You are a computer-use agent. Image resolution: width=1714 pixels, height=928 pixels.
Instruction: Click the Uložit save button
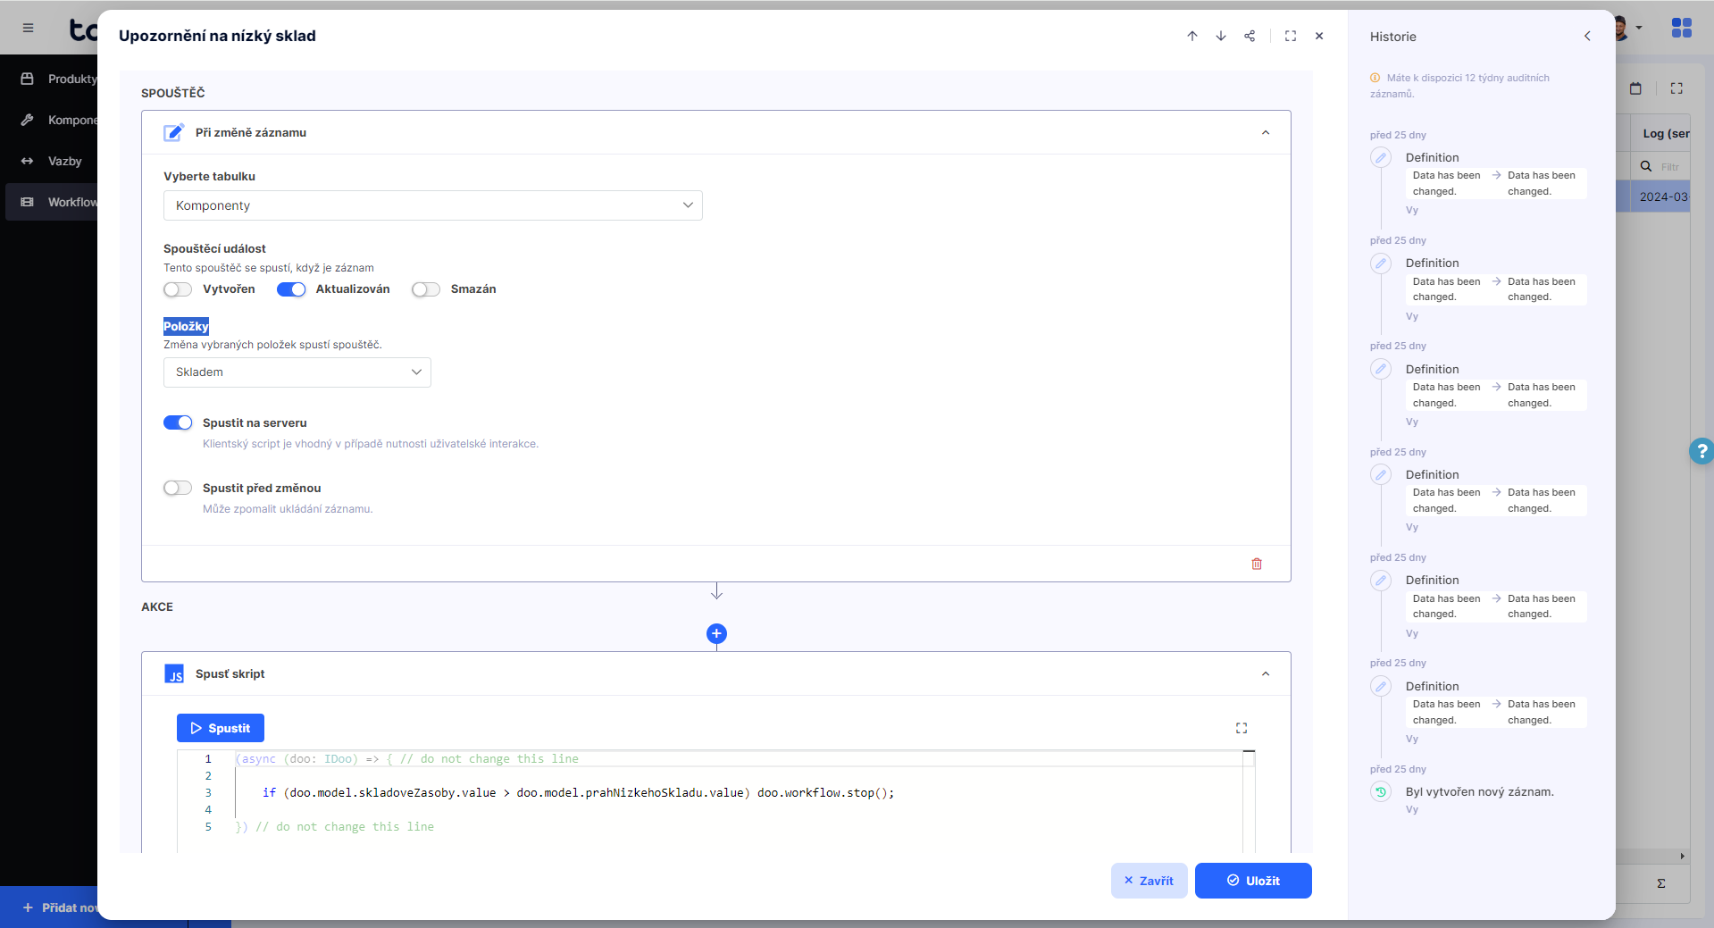point(1253,881)
